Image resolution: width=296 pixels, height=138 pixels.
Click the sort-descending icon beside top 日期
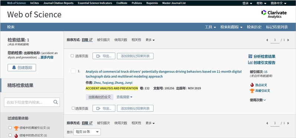(91, 40)
